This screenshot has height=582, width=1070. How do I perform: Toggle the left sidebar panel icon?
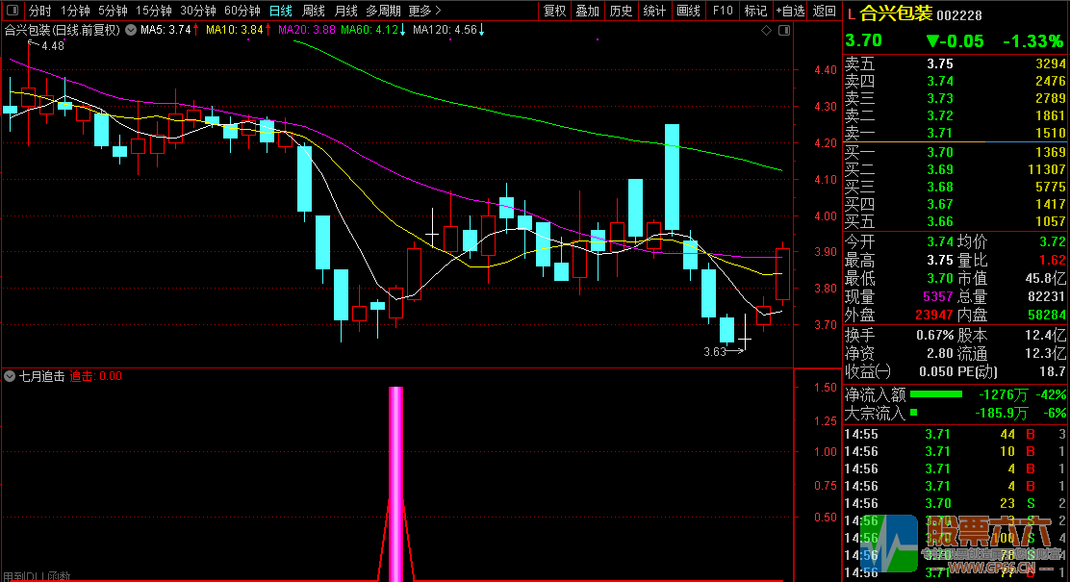[11, 12]
